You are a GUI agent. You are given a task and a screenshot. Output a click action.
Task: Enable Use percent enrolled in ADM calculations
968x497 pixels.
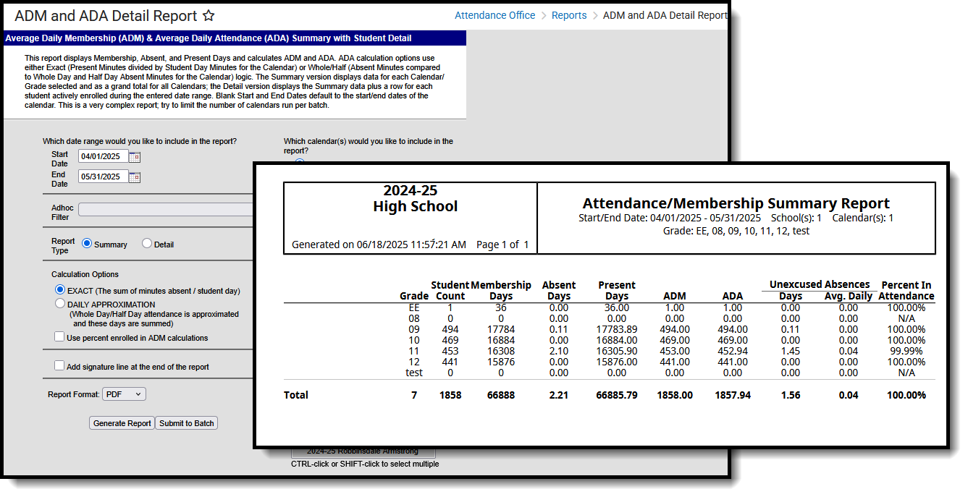pyautogui.click(x=59, y=337)
